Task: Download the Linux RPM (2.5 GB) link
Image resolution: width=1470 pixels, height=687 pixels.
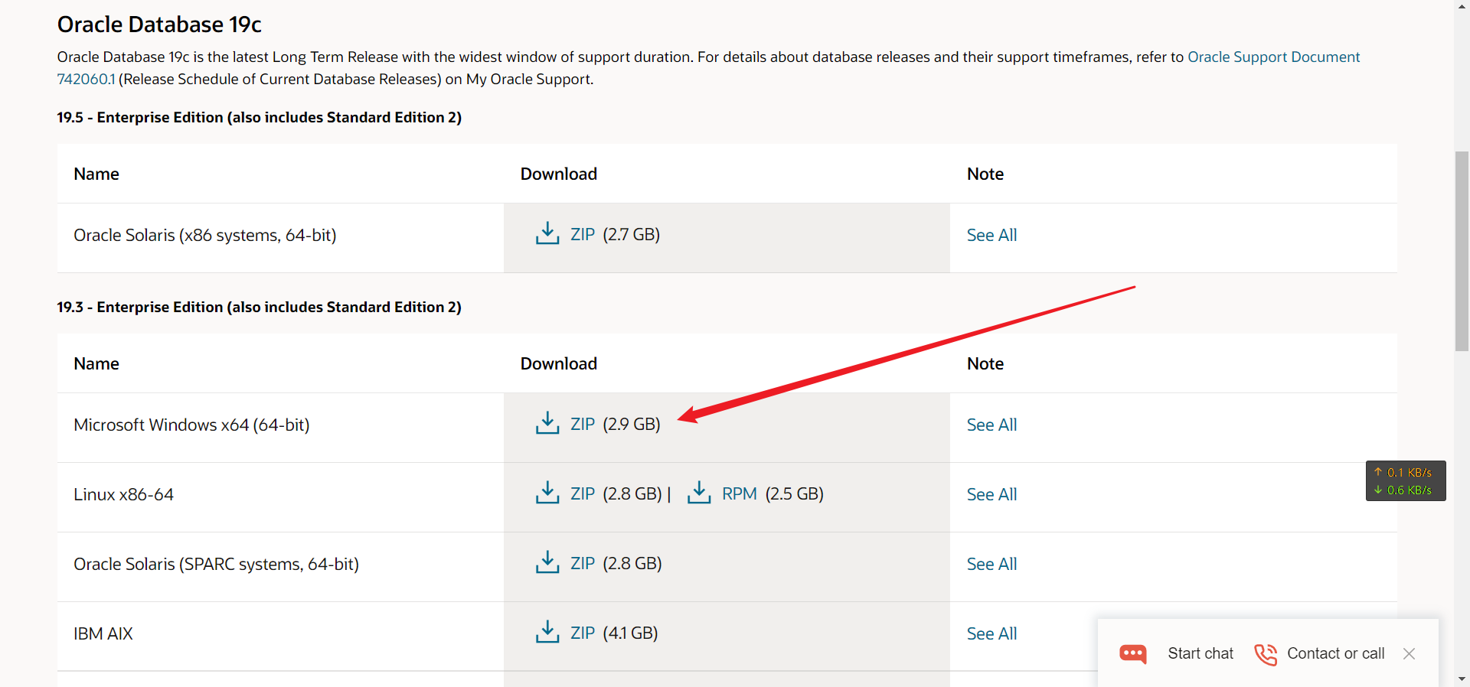Action: 739,494
